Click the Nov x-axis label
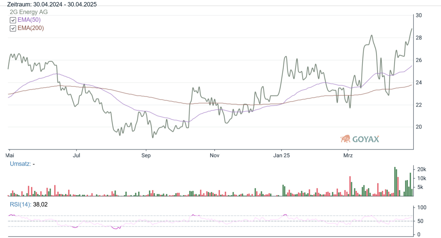 pyautogui.click(x=215, y=155)
